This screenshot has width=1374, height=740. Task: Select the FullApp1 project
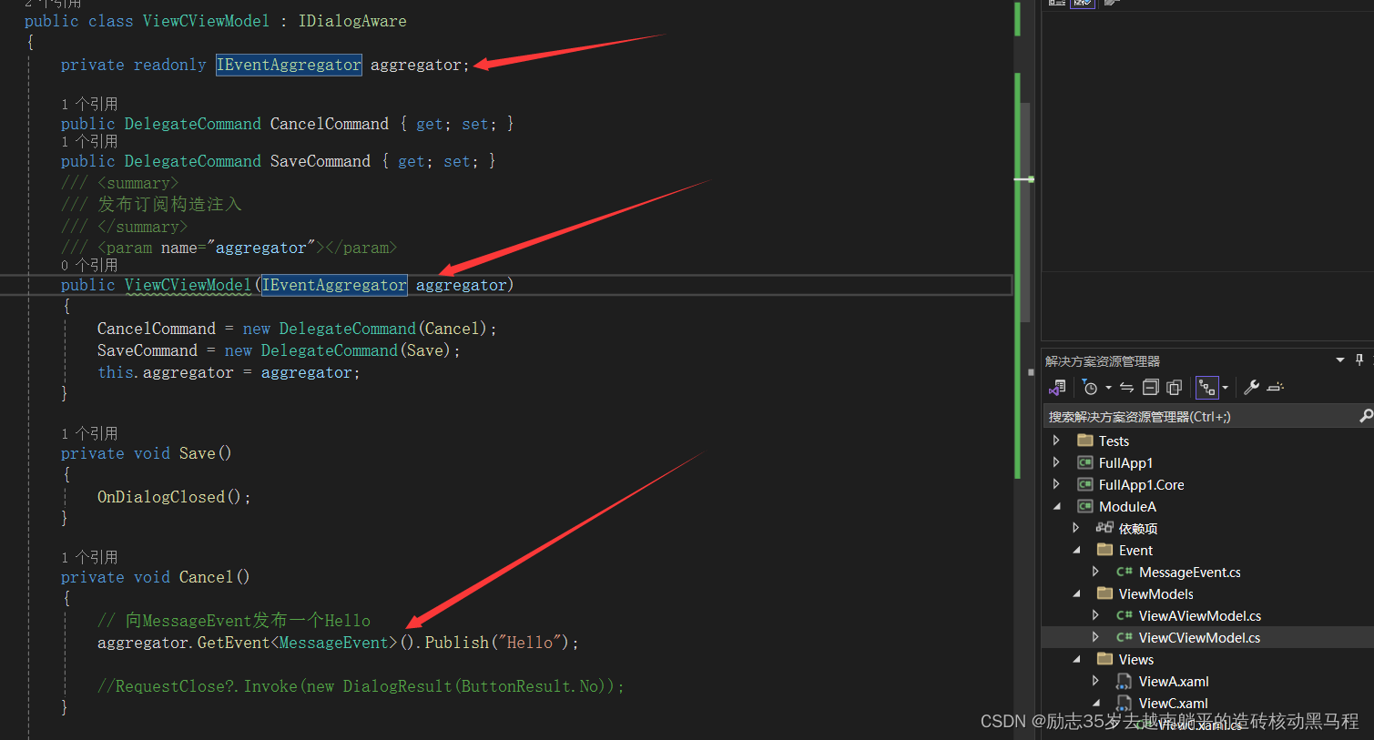click(1125, 462)
